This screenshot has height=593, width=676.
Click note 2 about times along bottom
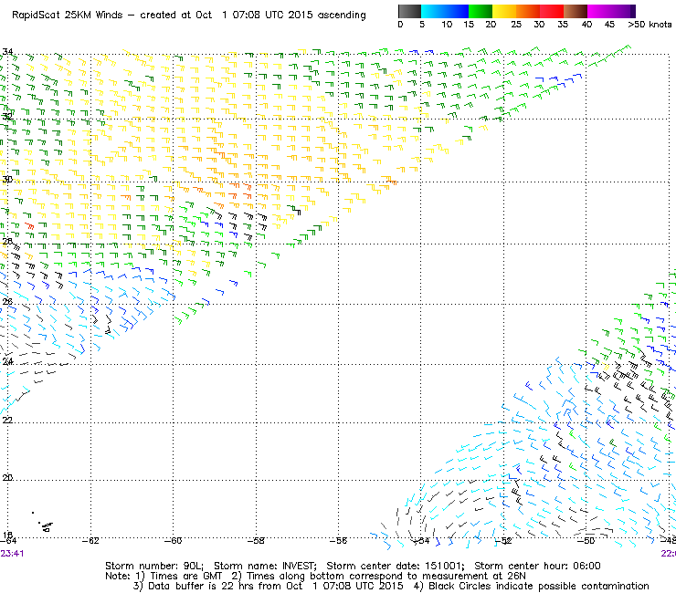(x=378, y=577)
